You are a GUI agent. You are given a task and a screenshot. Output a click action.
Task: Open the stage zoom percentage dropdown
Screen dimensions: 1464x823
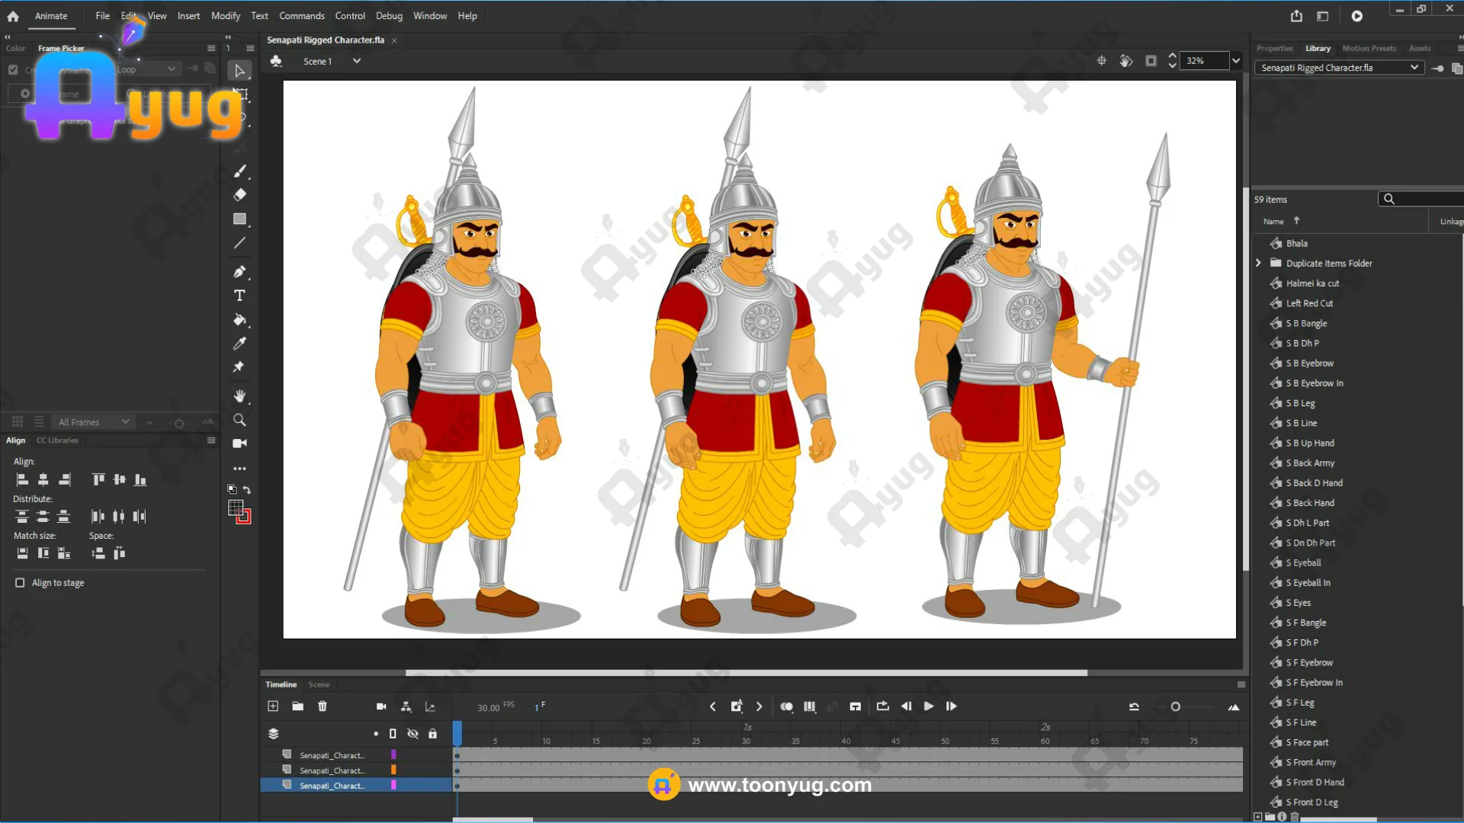click(x=1236, y=61)
